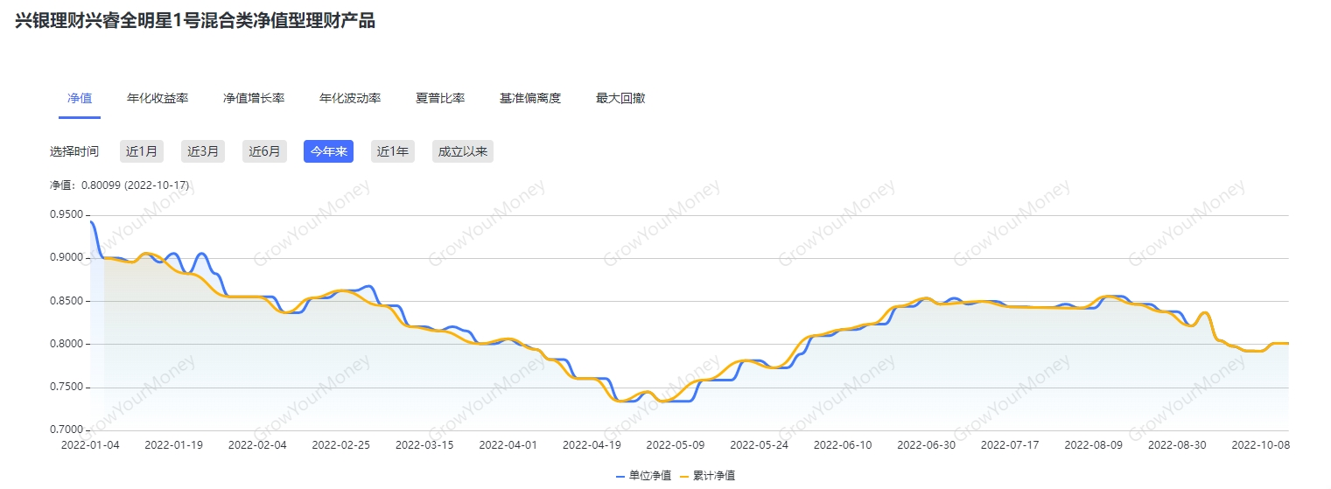Image resolution: width=1331 pixels, height=489 pixels.
Task: Click the 兴银理财兴睿全明星1号 product title
Action: (195, 21)
